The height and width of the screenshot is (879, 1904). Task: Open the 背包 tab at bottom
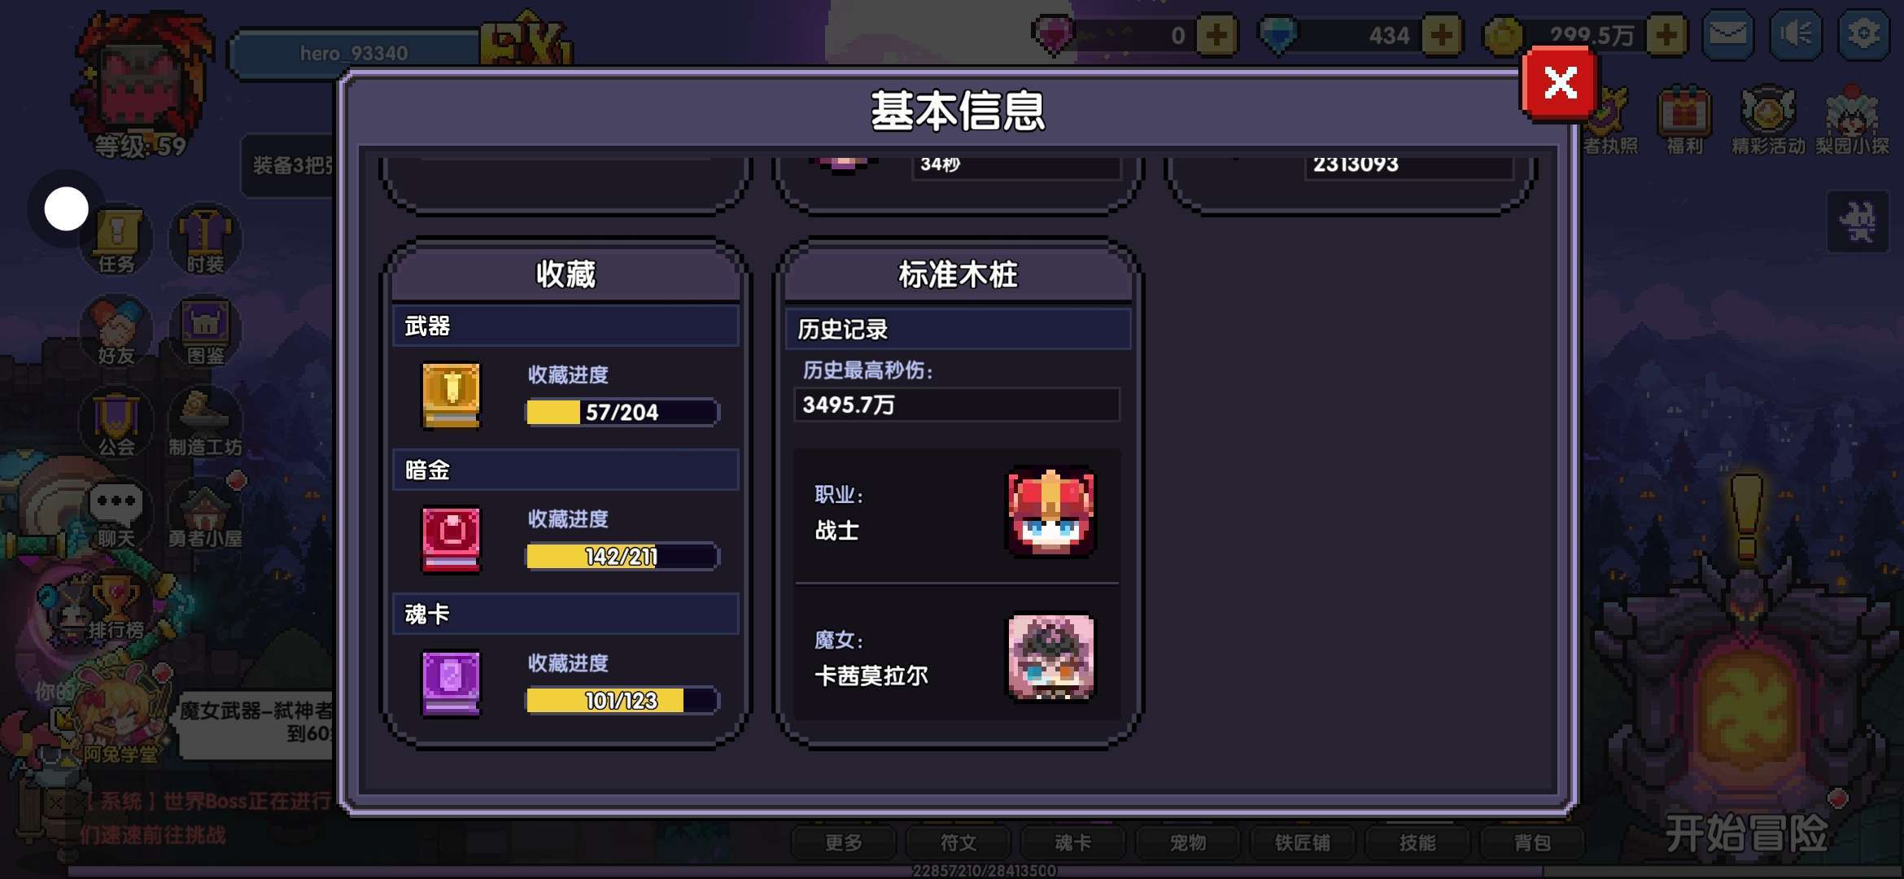coord(1532,843)
